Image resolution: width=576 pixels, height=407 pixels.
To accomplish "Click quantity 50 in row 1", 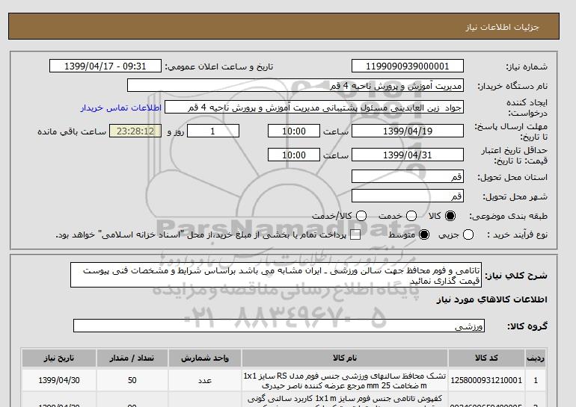I will coord(132,380).
